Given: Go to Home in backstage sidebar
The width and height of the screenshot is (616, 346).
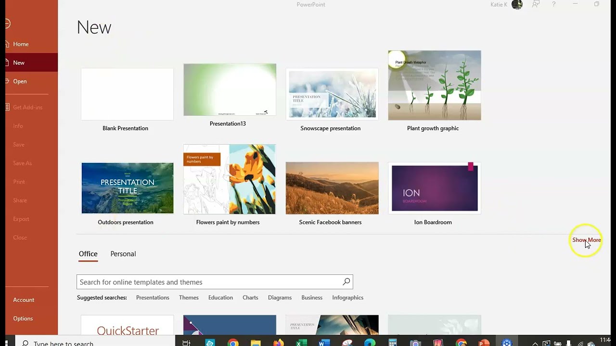Looking at the screenshot, I should pyautogui.click(x=32, y=44).
